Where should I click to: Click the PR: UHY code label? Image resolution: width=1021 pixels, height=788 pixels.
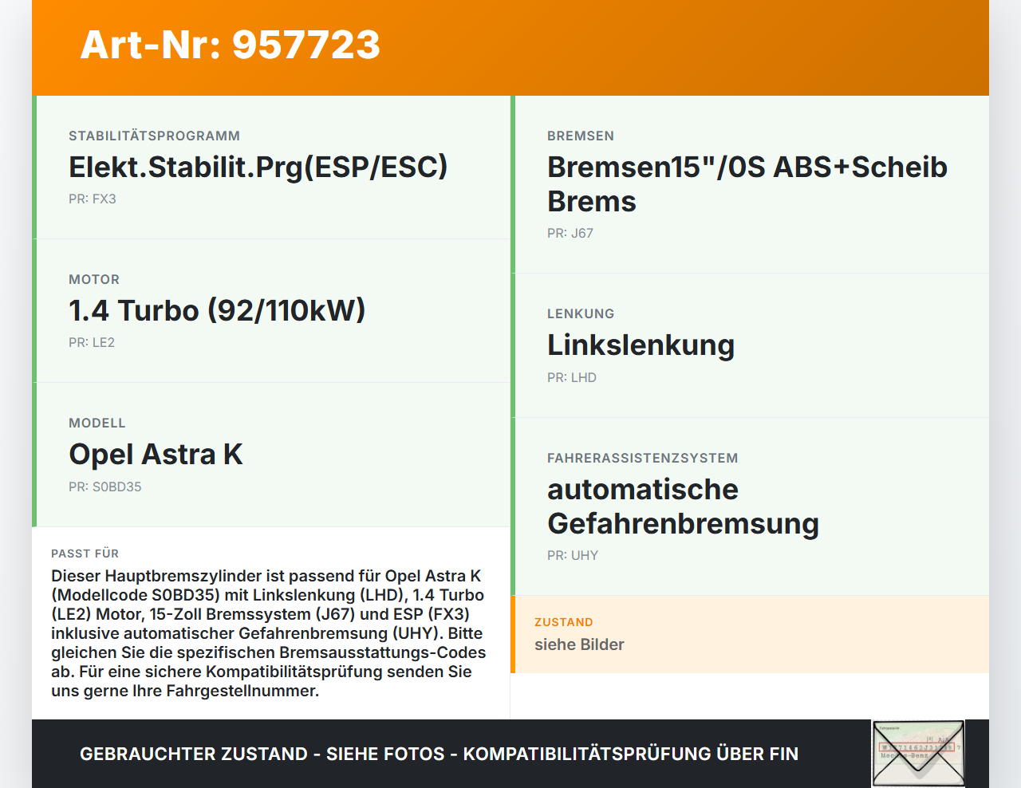click(x=572, y=555)
